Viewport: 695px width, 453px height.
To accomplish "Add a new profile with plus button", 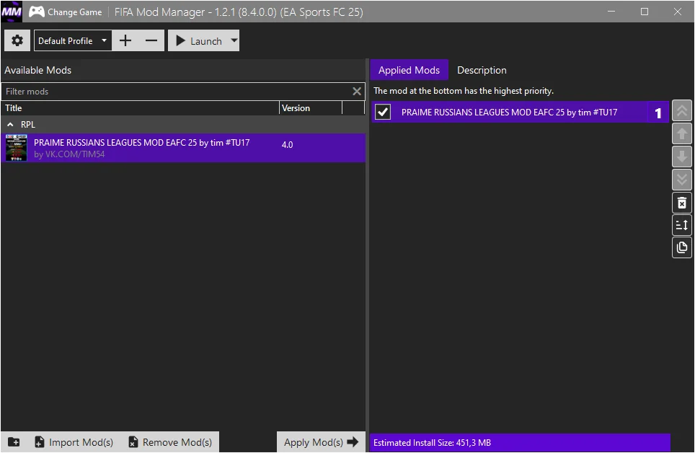I will click(x=125, y=41).
